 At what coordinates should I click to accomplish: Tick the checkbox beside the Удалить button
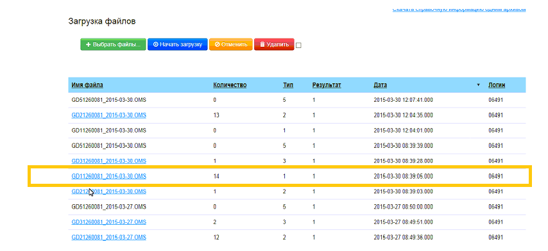pos(298,45)
